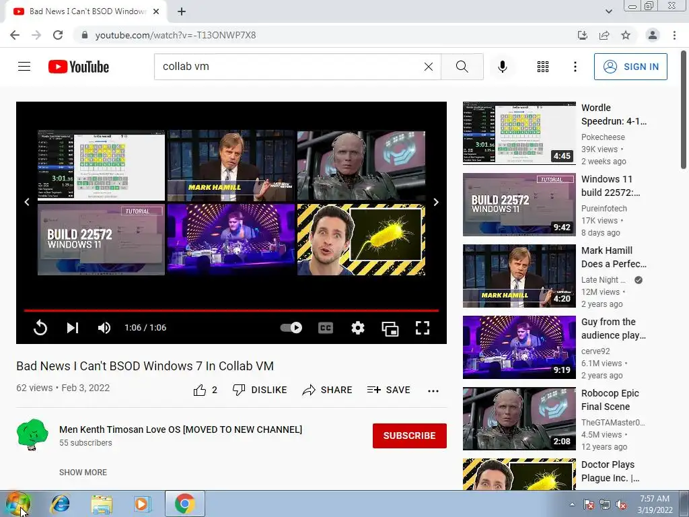Click the padlock site info icon
Image resolution: width=689 pixels, height=517 pixels.
(x=85, y=35)
